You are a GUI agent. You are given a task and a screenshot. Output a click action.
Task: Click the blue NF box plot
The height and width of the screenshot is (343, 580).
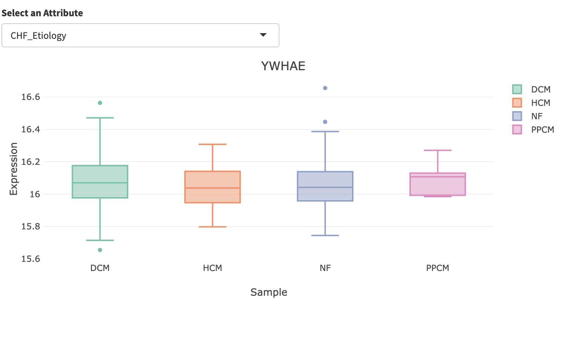pyautogui.click(x=325, y=186)
